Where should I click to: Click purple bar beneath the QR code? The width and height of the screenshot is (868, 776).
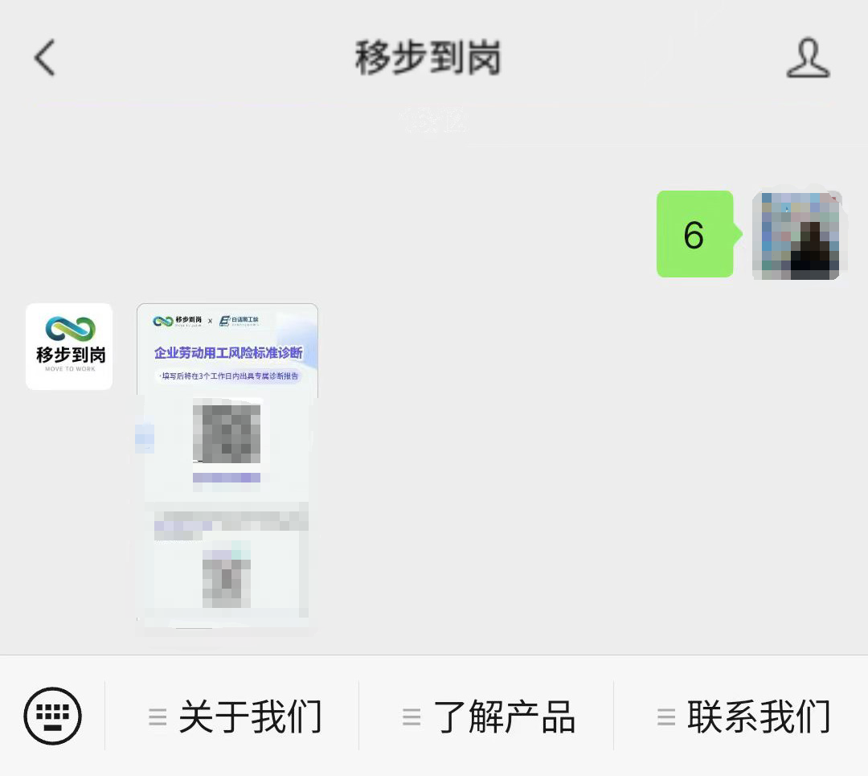pyautogui.click(x=227, y=478)
